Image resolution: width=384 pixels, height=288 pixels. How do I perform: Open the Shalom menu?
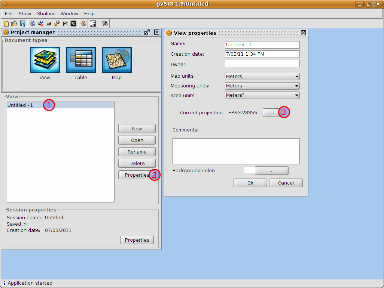click(x=46, y=14)
